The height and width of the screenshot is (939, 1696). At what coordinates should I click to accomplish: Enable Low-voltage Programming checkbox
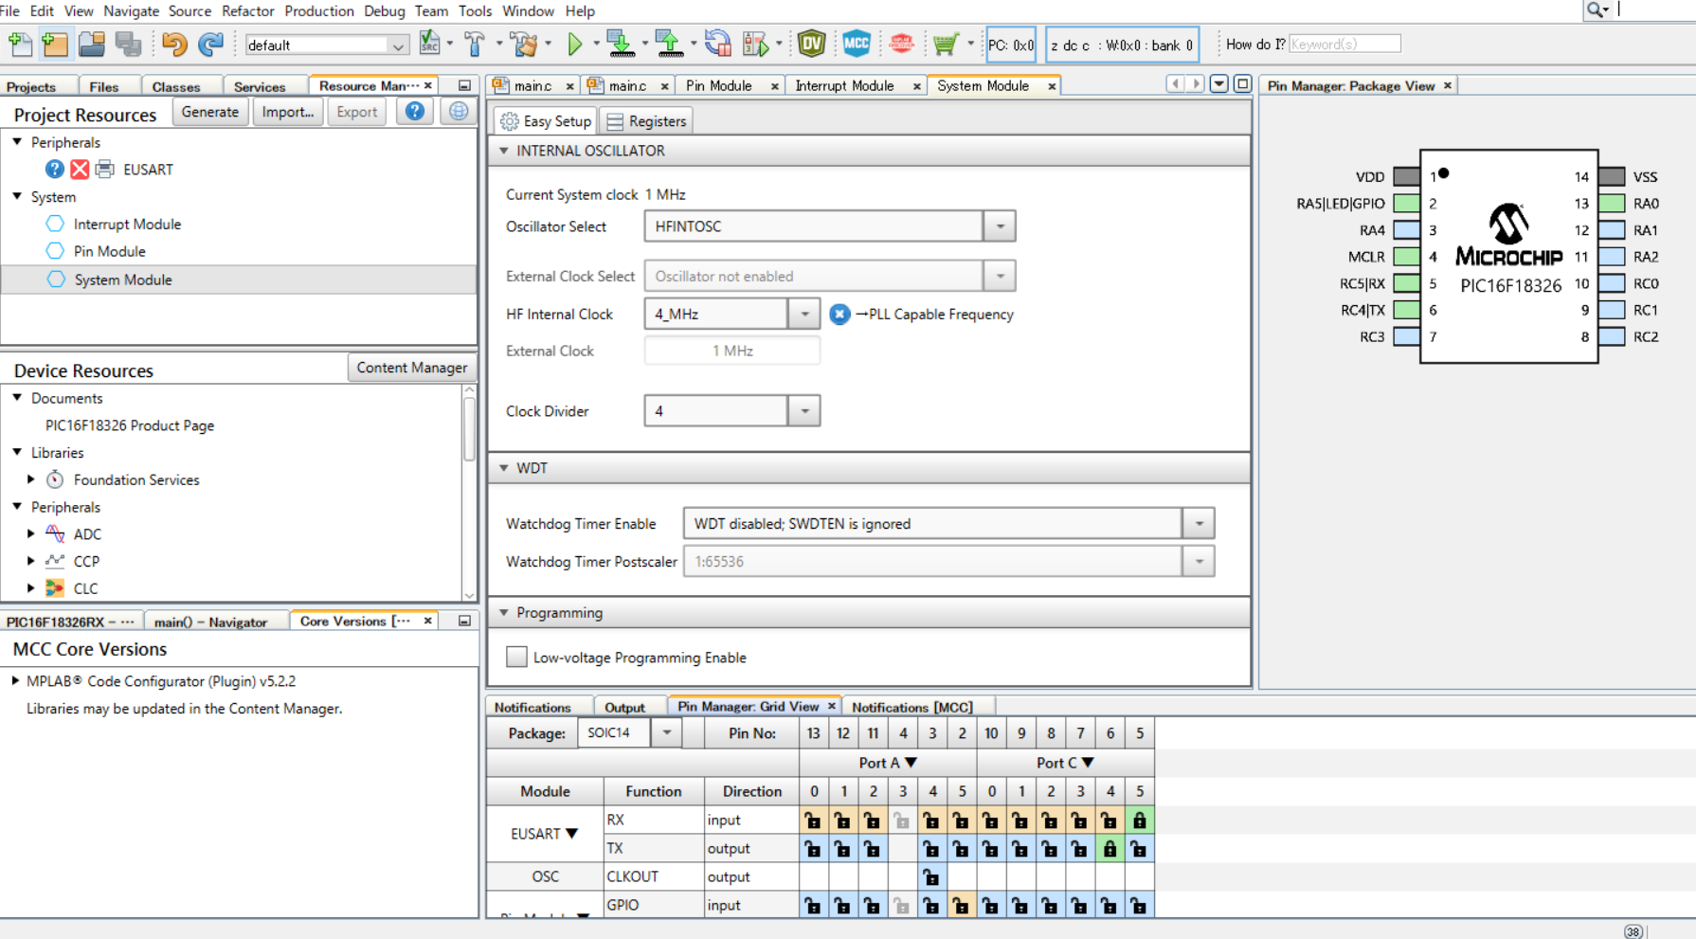coord(516,658)
